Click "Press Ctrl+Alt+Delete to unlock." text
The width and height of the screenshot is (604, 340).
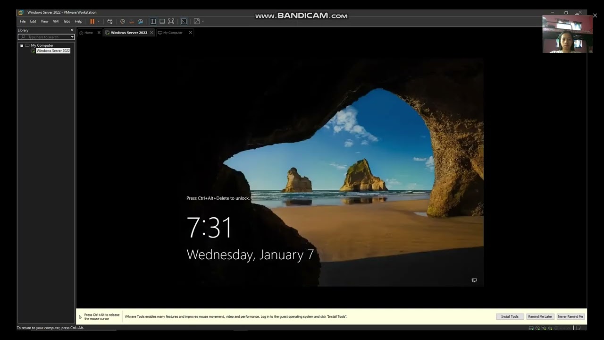(x=218, y=198)
